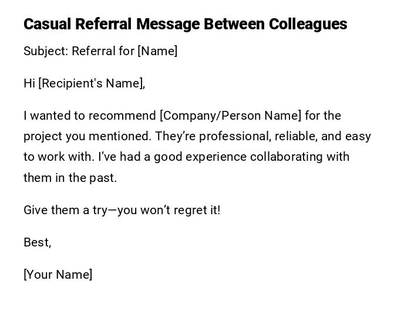The width and height of the screenshot is (411, 311).
Task: Select the [Name] placeholder in subject line
Action: click(x=157, y=51)
